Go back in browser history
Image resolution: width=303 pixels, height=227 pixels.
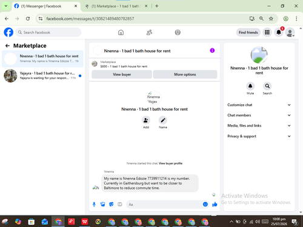(x=7, y=19)
